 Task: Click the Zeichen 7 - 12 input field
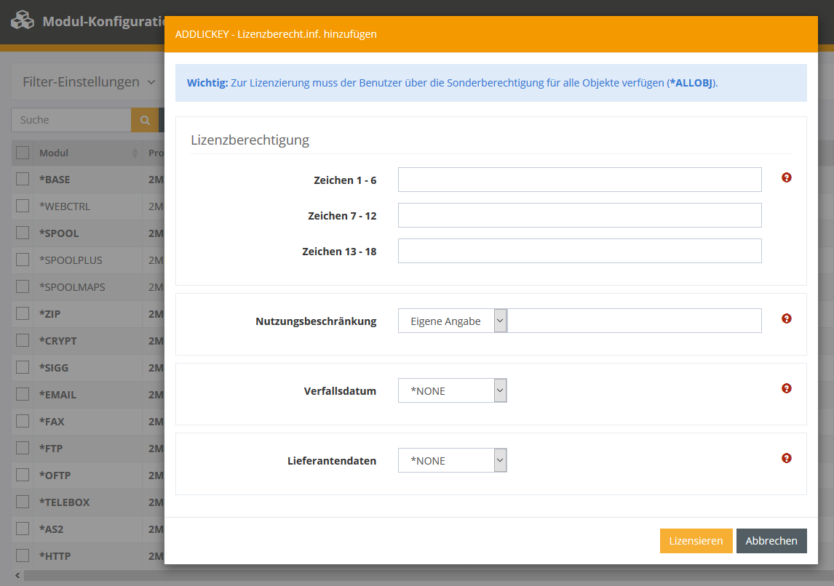point(579,215)
